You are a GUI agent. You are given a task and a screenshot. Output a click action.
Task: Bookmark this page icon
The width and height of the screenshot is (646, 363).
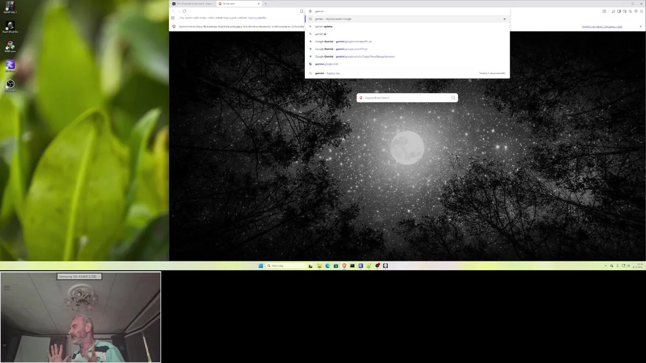pyautogui.click(x=302, y=11)
